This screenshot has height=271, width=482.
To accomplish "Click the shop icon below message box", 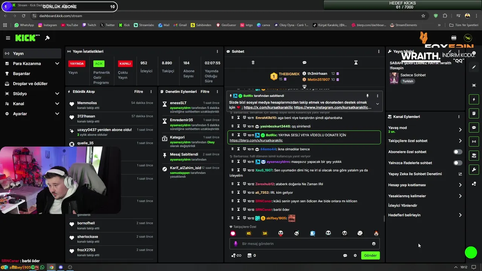I will 249,256.
